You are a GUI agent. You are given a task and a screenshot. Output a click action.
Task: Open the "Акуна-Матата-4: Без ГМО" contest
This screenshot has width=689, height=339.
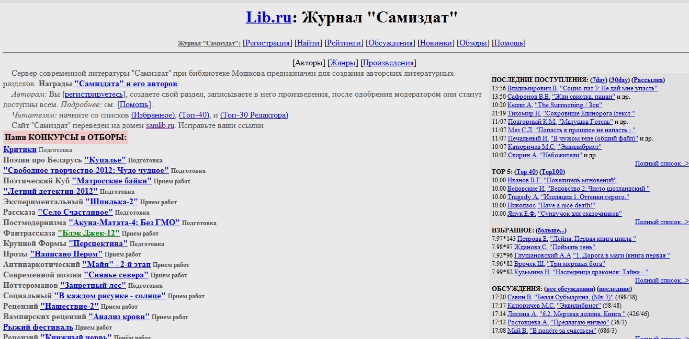(124, 223)
